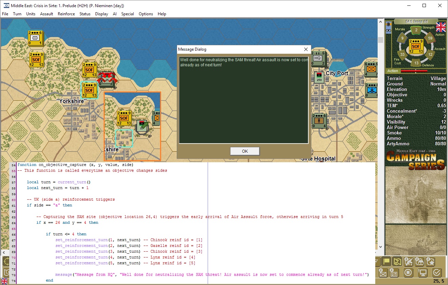Click the Strength value 2 tile
The image size is (448, 285).
416,30
